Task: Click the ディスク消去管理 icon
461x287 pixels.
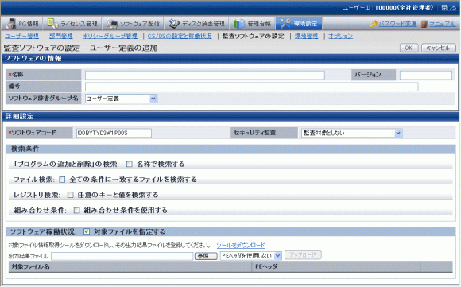Action: tap(174, 24)
